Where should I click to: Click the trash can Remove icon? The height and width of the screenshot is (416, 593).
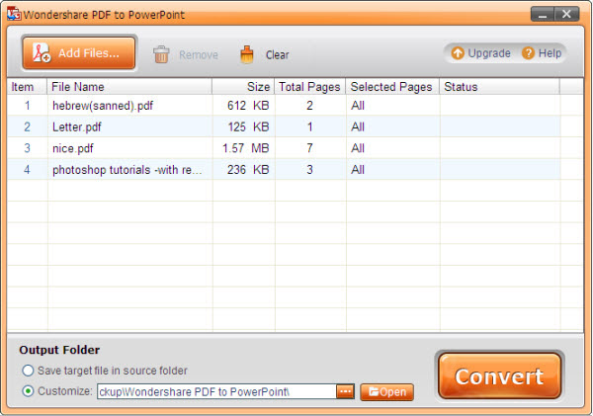coord(161,54)
